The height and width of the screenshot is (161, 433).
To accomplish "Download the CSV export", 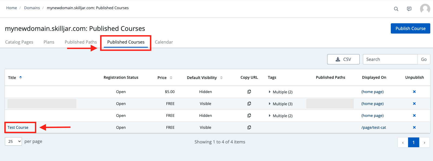I will (343, 59).
